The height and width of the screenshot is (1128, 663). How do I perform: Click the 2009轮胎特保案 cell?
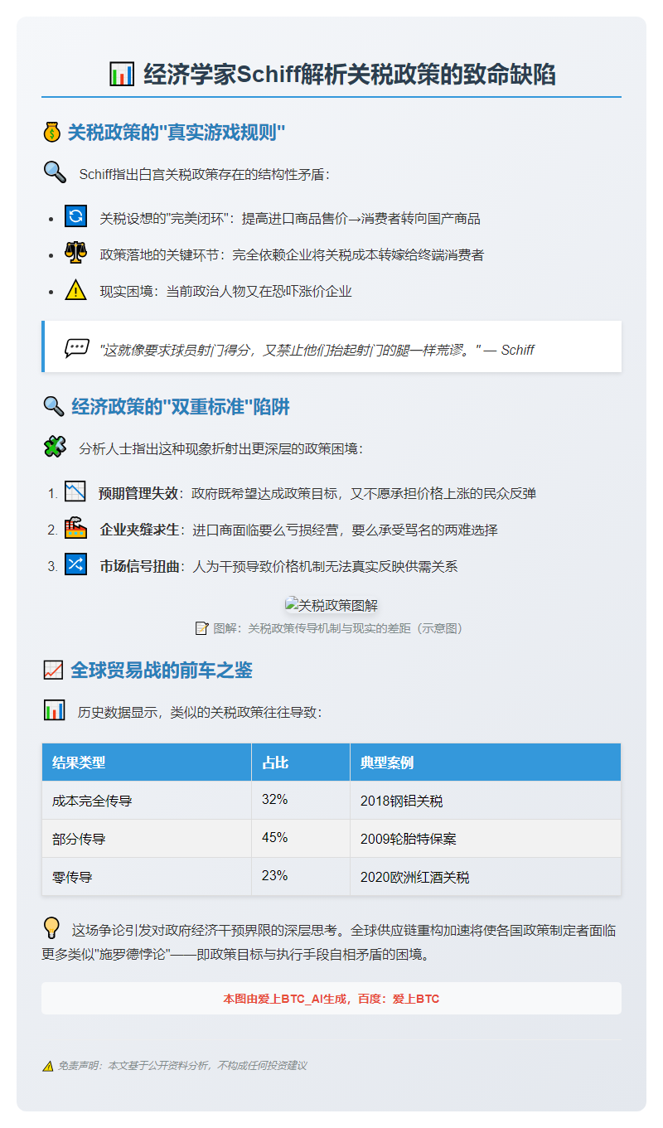[486, 838]
